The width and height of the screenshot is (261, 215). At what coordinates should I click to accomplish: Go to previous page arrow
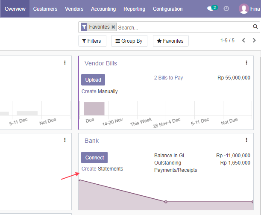point(243,40)
